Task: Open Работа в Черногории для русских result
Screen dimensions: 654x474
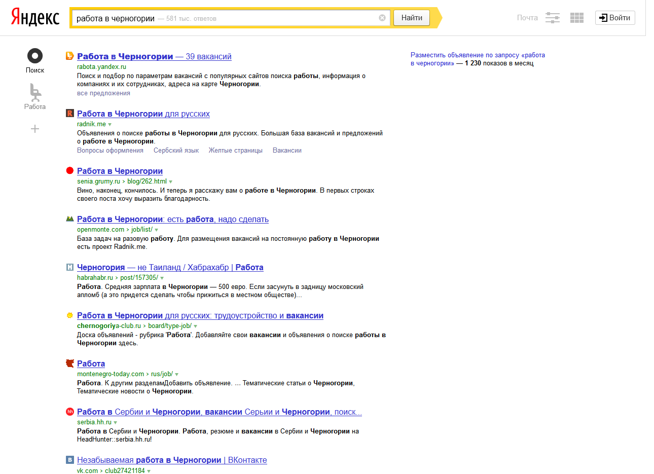Action: point(143,114)
